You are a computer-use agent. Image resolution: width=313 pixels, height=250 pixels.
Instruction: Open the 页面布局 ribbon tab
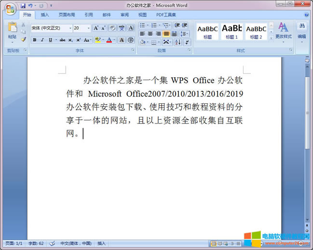click(66, 15)
